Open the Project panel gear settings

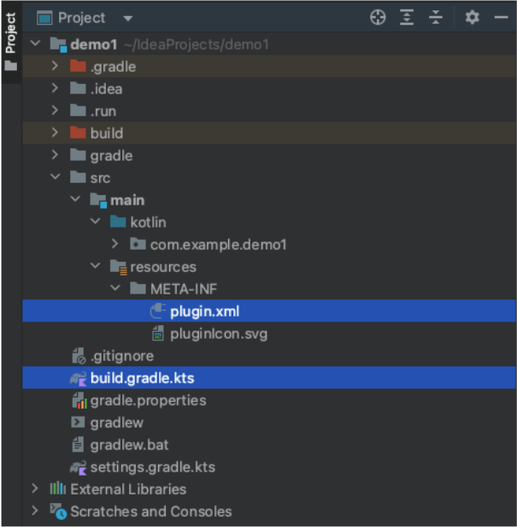point(472,17)
